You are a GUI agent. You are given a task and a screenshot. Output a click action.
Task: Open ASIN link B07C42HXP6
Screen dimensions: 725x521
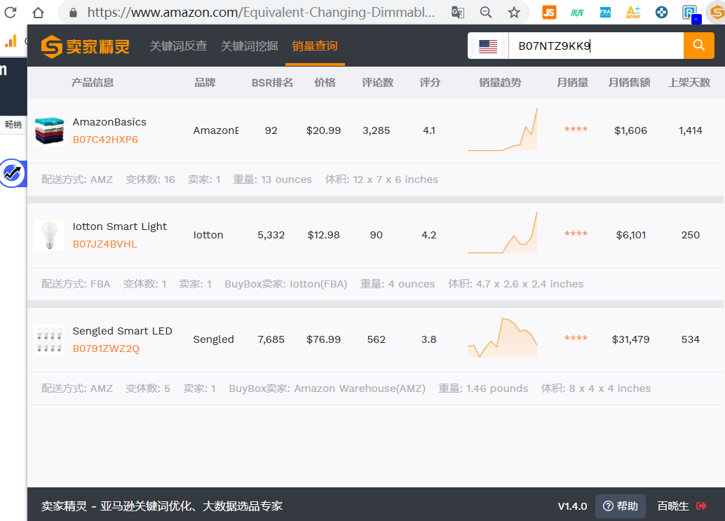(x=105, y=140)
